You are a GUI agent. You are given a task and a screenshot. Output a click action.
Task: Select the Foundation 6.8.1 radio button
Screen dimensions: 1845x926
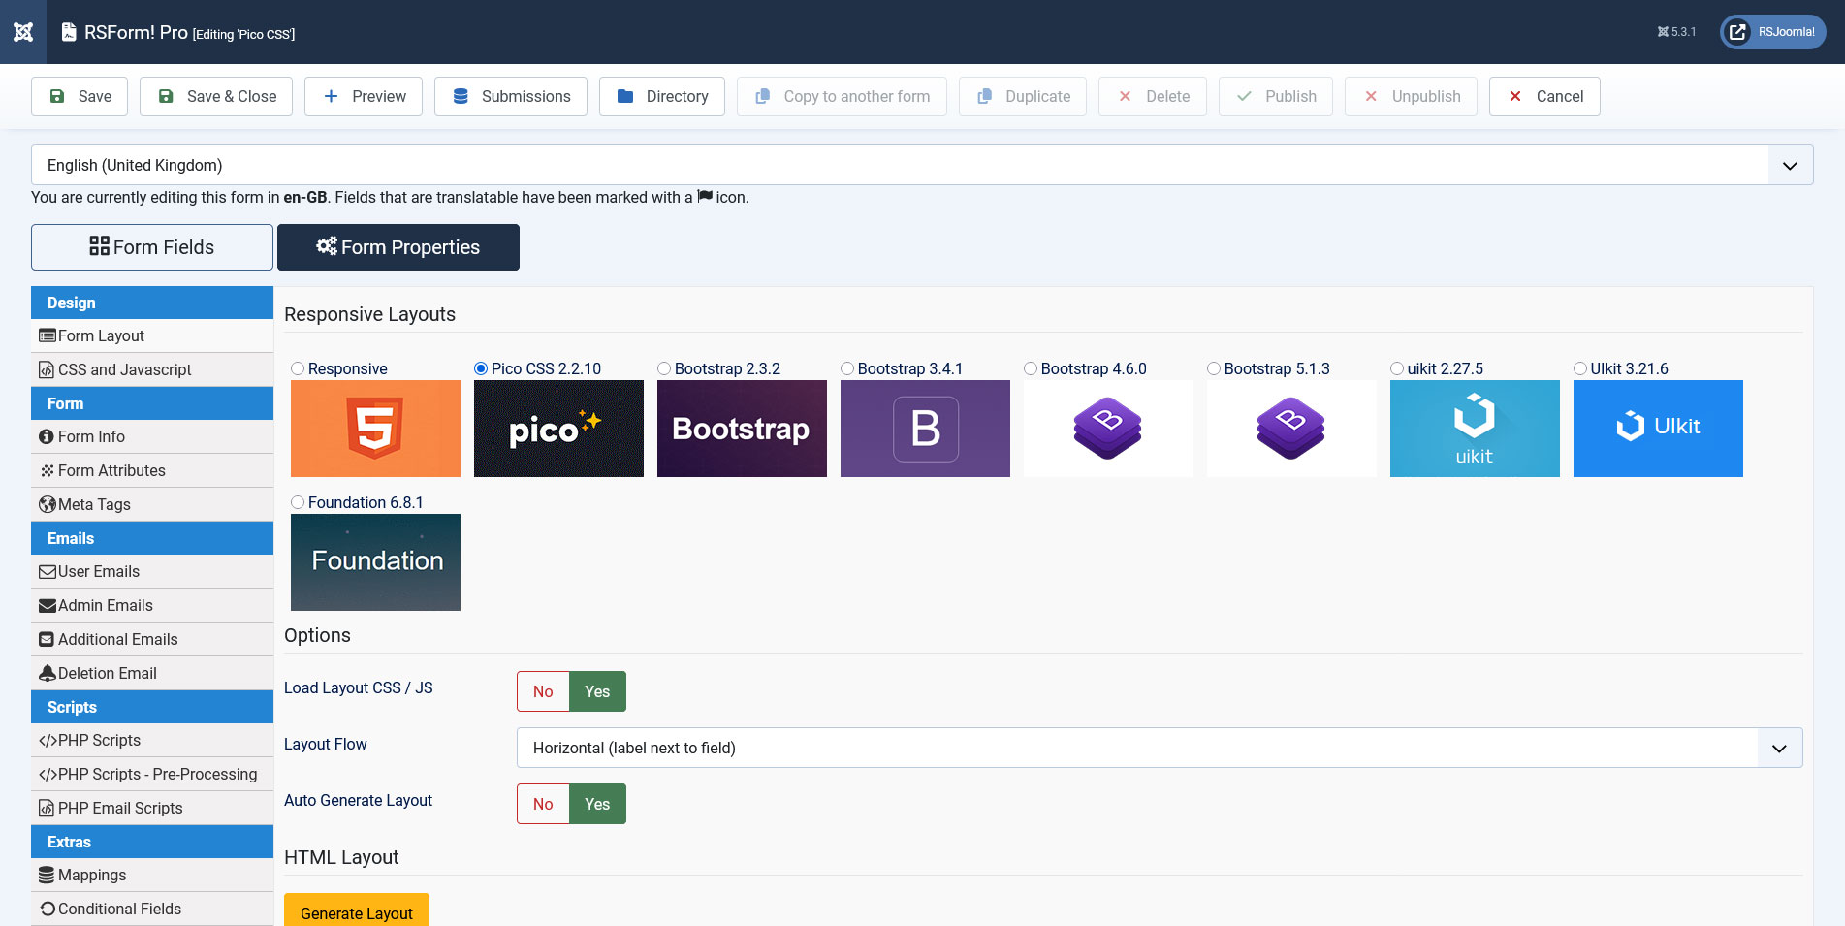tap(298, 502)
